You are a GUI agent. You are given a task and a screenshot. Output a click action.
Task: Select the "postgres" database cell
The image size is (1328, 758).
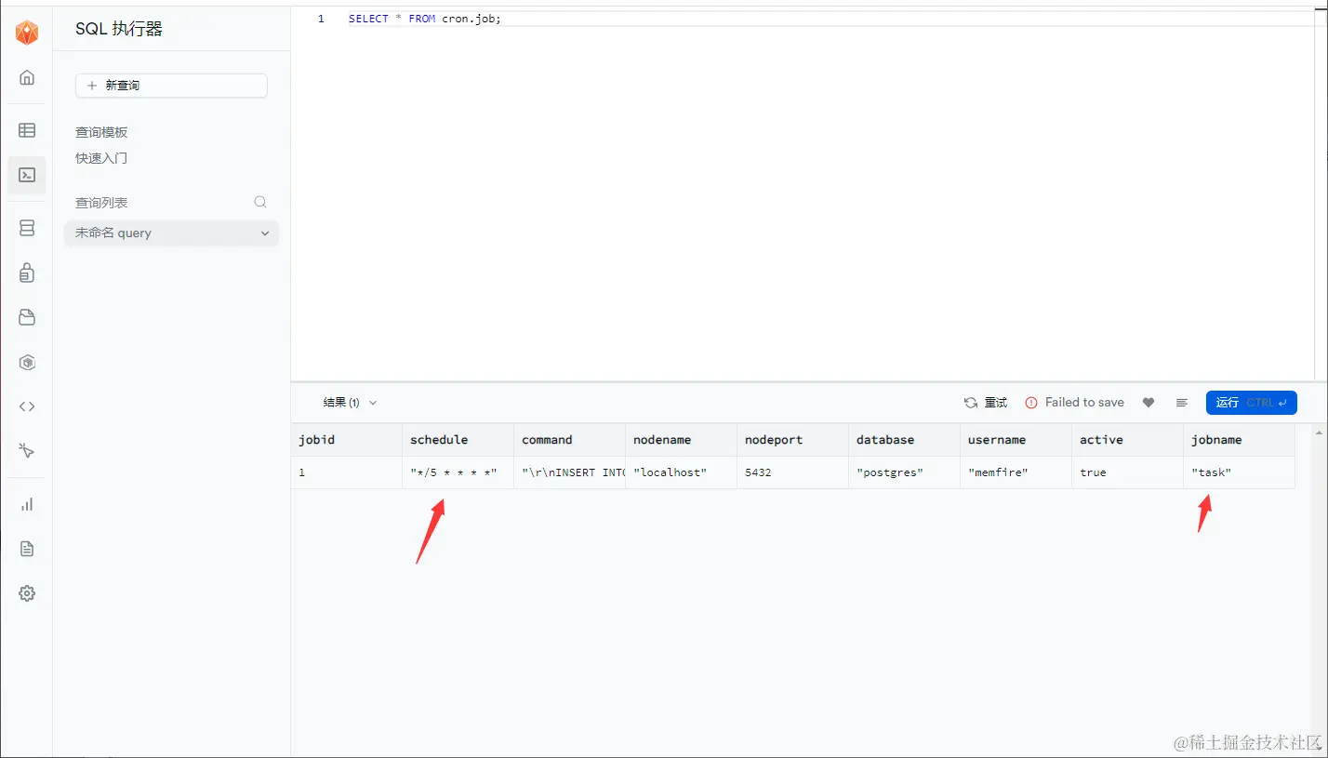(904, 472)
